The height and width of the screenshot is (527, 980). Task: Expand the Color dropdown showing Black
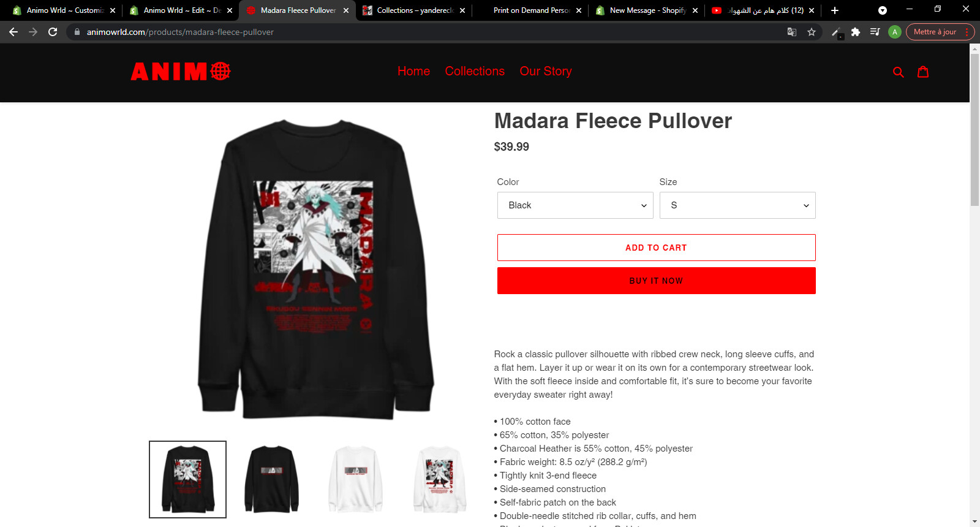575,205
